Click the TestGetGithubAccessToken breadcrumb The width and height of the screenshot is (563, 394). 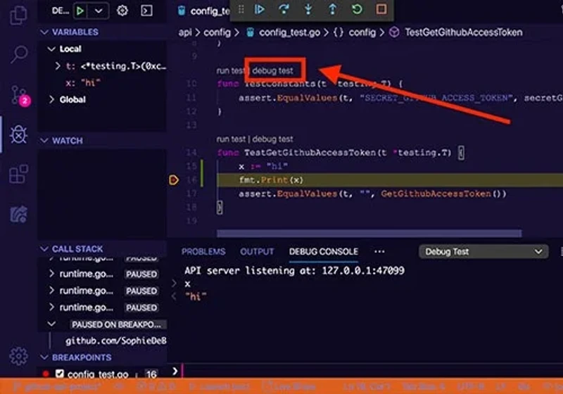463,32
